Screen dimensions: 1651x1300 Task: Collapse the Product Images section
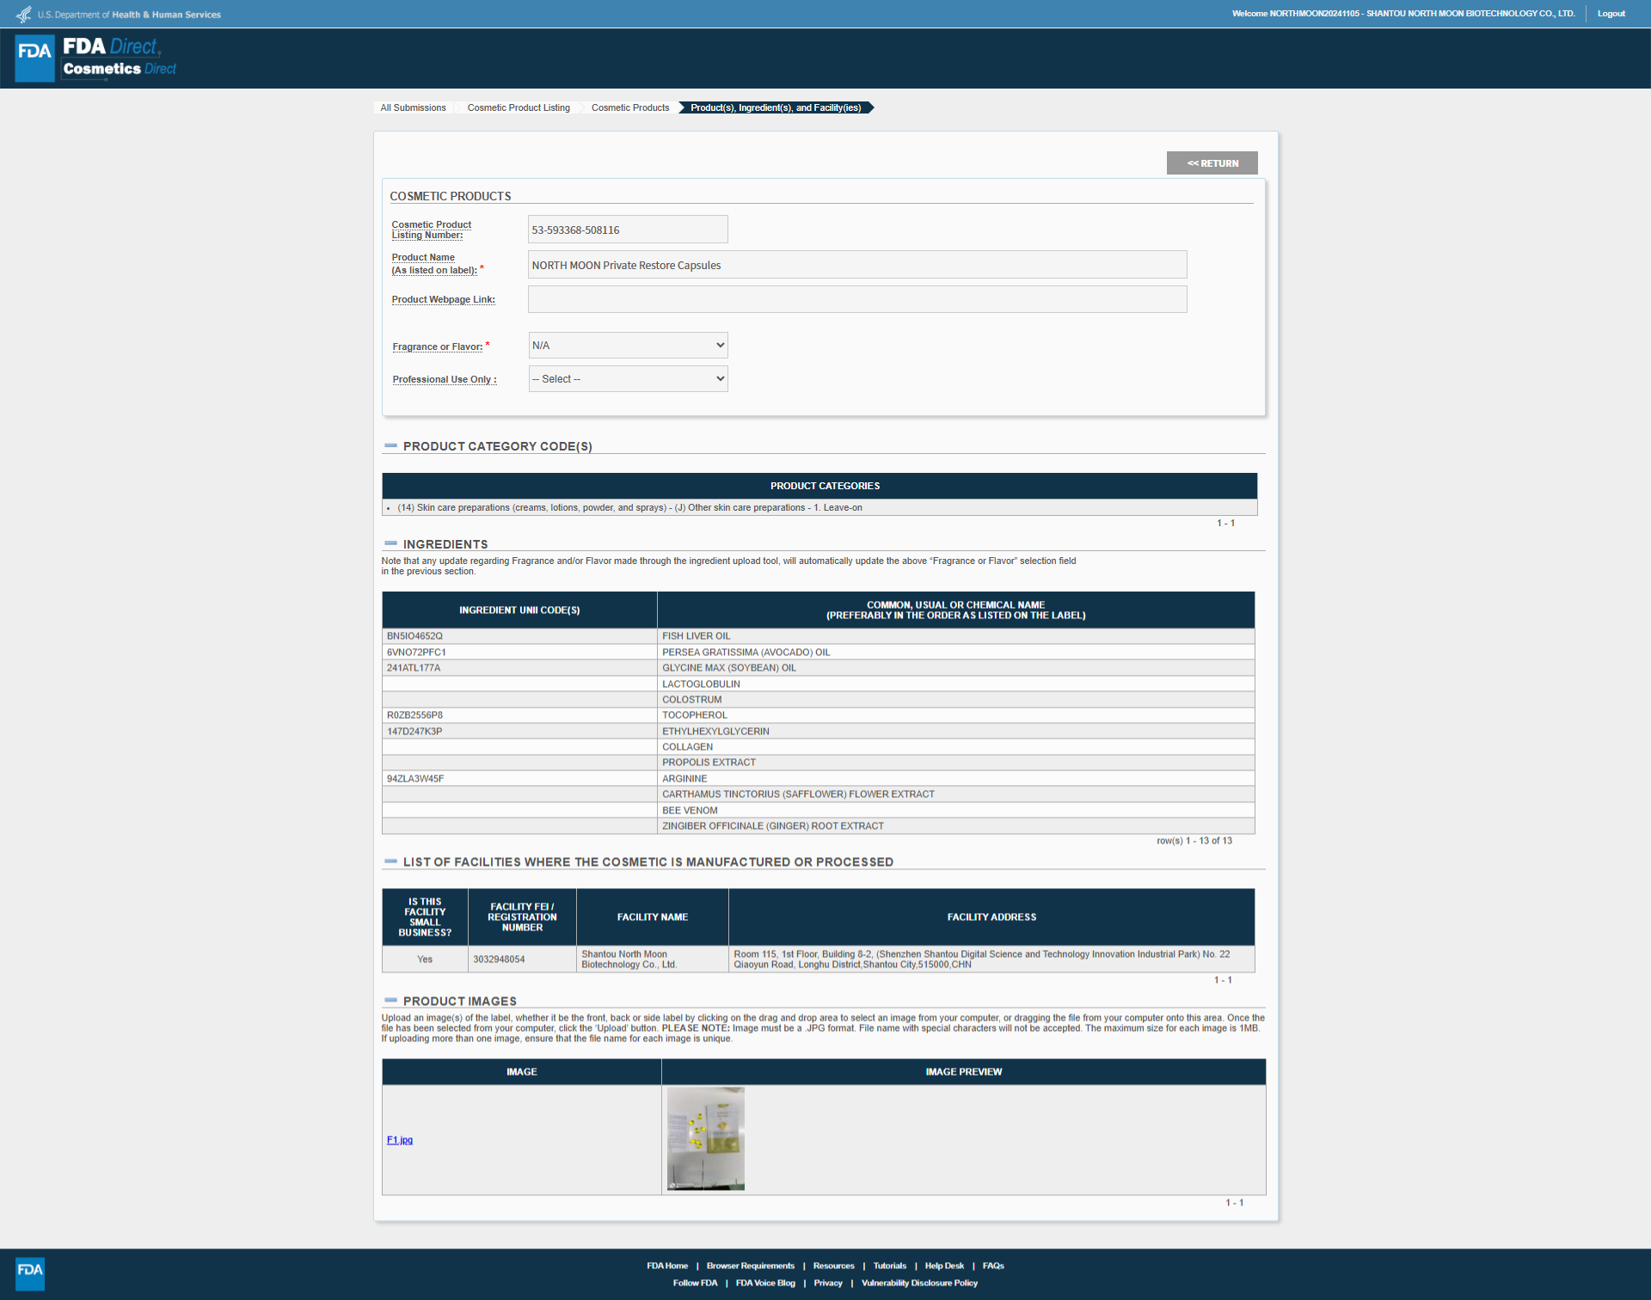[391, 1001]
